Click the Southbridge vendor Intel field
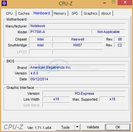The width and height of the screenshot is (133, 132). [x=40, y=45]
